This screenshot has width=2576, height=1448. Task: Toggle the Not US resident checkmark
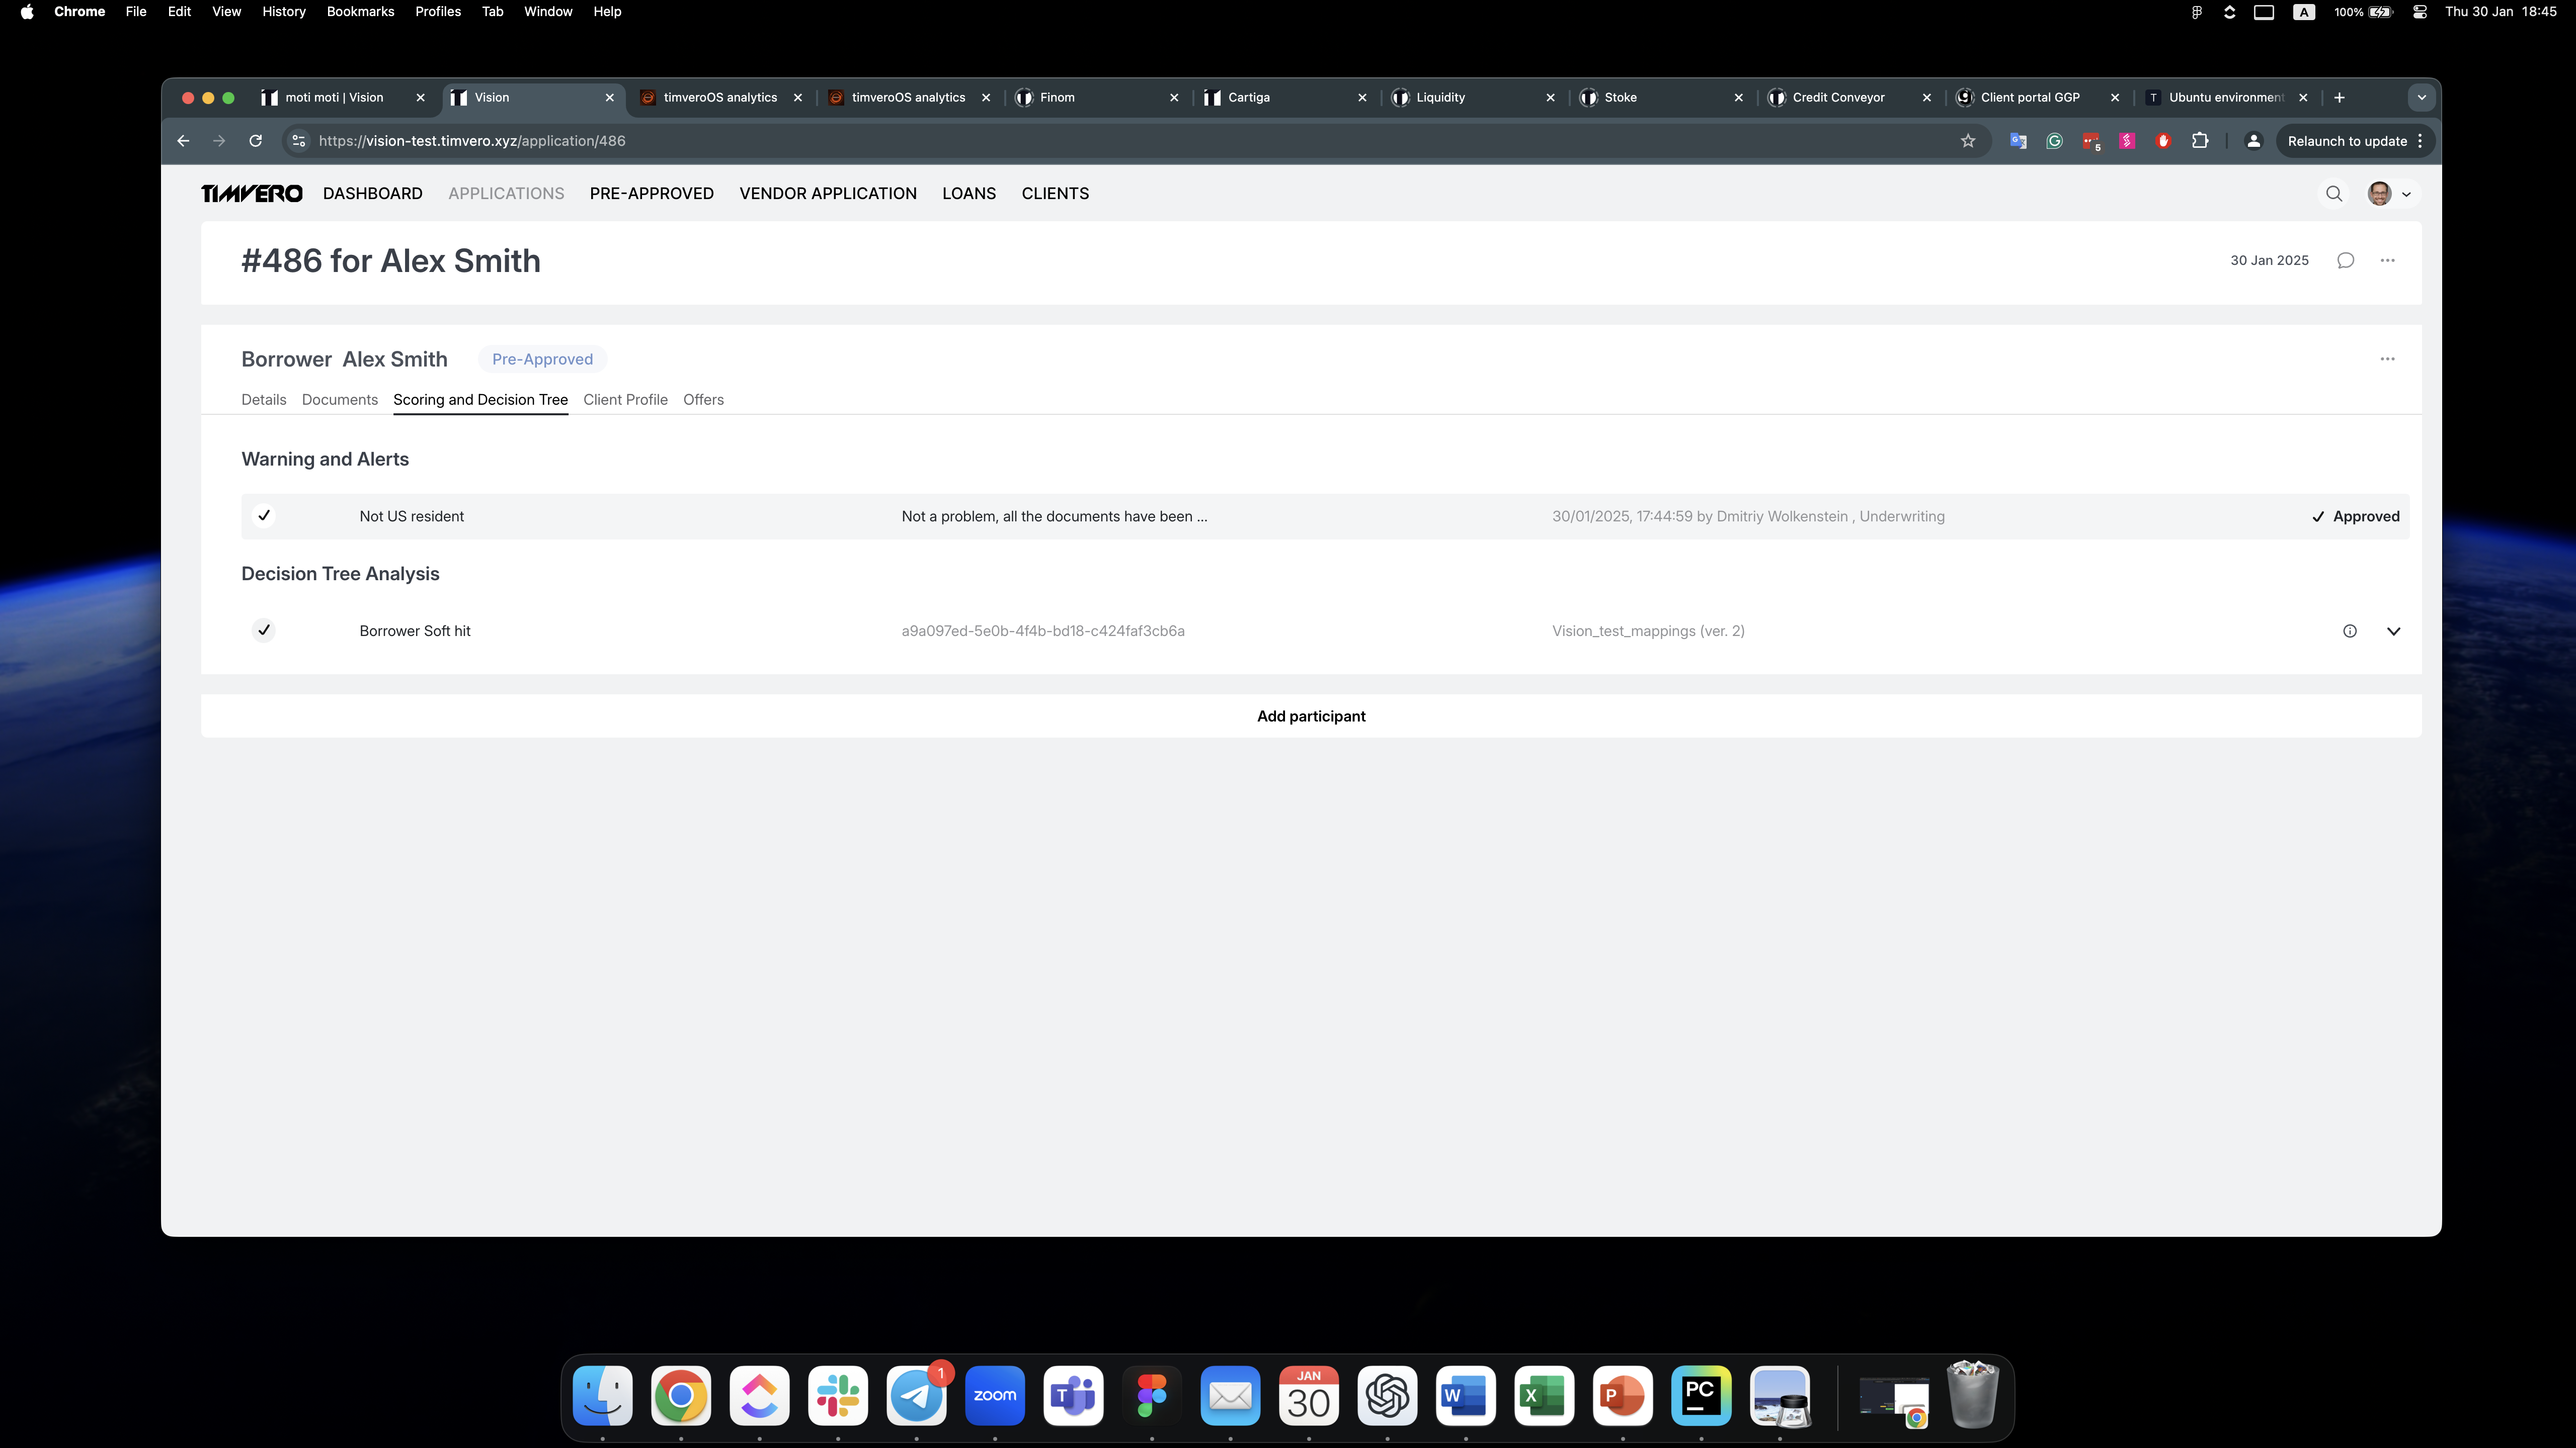tap(264, 517)
